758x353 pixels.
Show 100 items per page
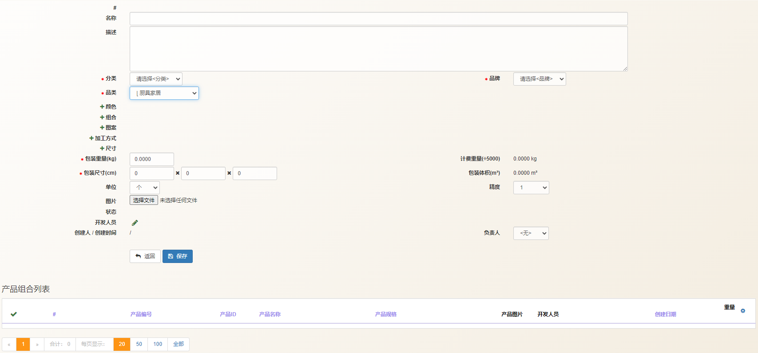(x=158, y=344)
